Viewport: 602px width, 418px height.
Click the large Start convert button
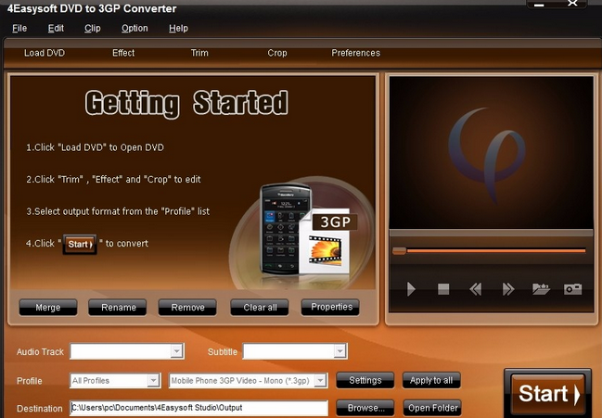pos(548,394)
